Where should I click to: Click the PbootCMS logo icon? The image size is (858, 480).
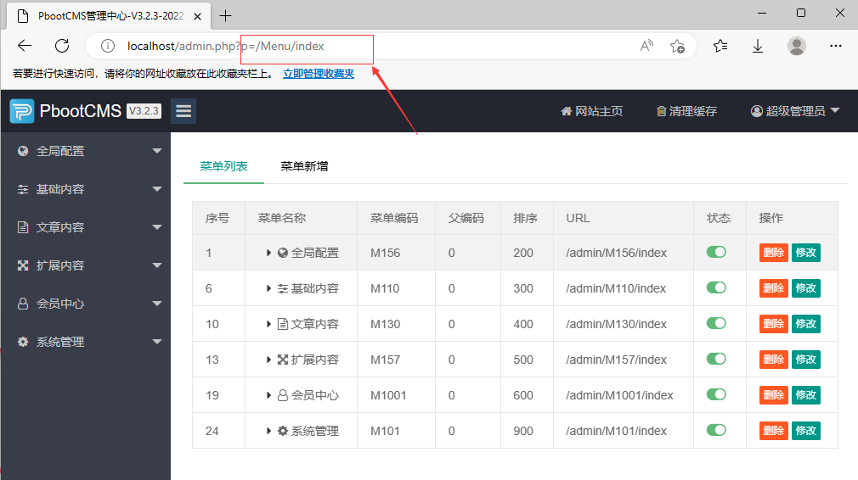(x=22, y=111)
